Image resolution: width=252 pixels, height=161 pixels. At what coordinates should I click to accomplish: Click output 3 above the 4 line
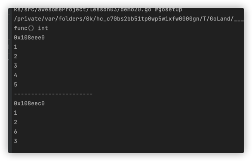click(15, 66)
